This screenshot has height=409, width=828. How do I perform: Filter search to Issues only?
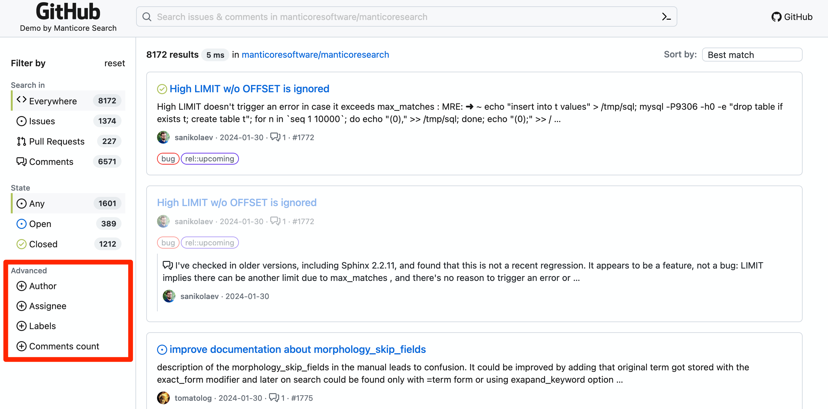click(x=68, y=121)
